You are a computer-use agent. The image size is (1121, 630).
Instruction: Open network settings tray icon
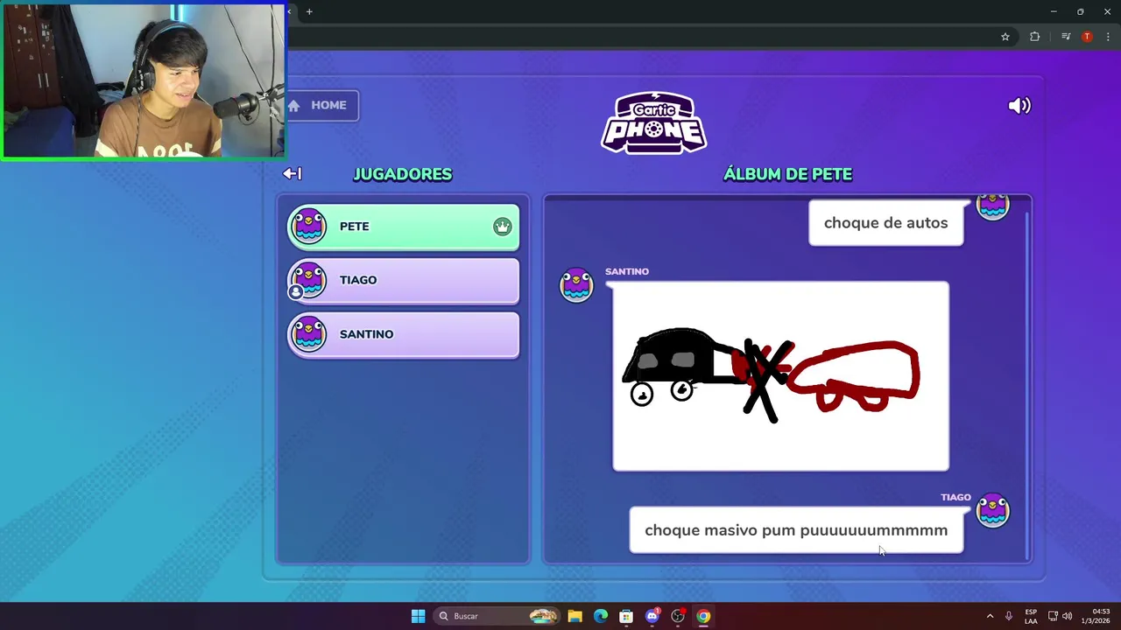1053,616
